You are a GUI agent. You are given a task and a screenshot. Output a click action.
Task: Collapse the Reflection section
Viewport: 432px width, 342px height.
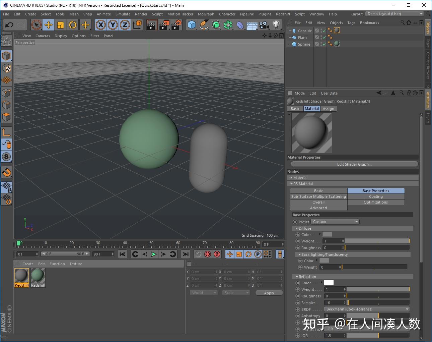point(297,276)
